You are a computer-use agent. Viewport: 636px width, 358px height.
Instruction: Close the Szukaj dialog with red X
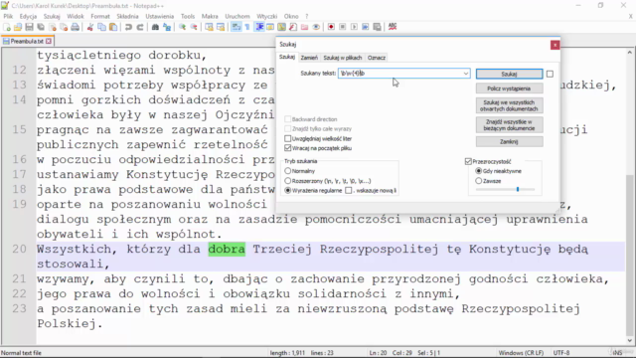(555, 45)
